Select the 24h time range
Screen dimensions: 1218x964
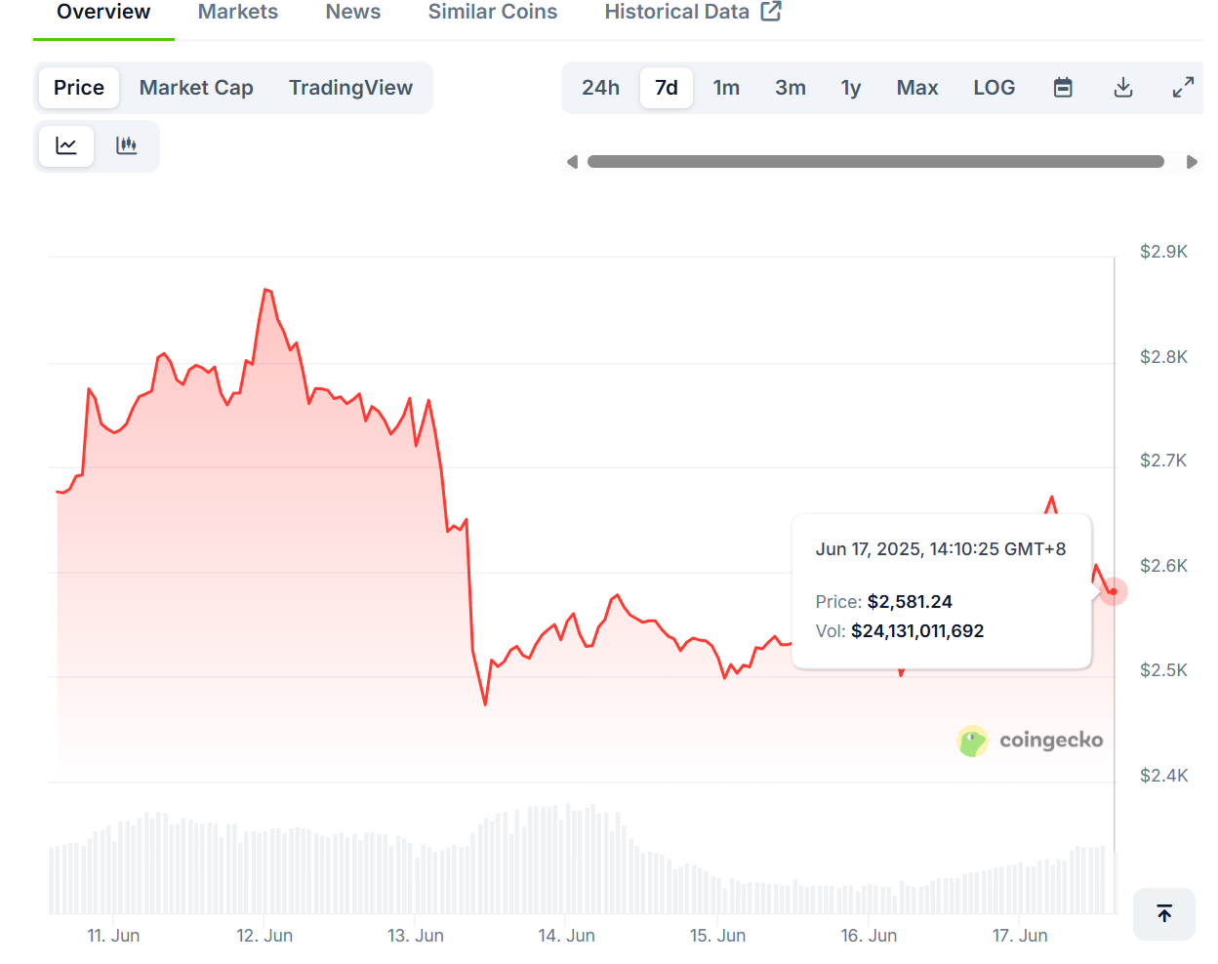click(x=600, y=88)
